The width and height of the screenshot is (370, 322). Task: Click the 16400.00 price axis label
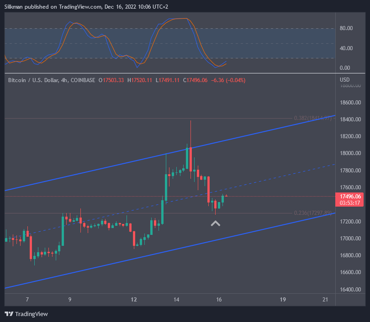pos(350,290)
